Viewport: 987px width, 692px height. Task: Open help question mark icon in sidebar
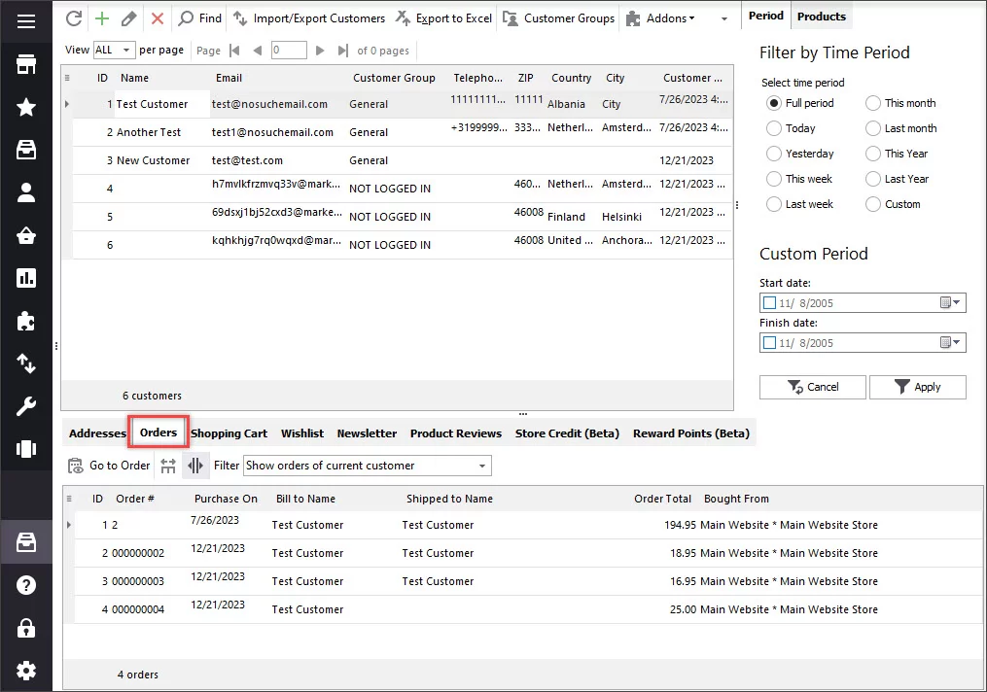pos(26,585)
